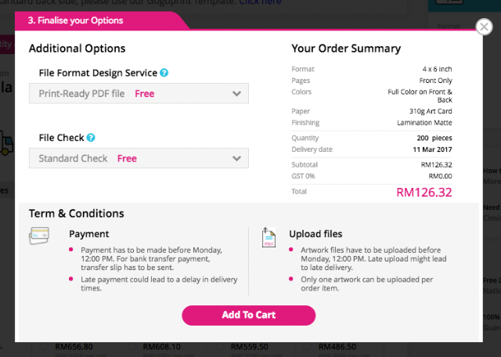Pick the RM559.50 price option
Image resolution: width=501 pixels, height=357 pixels.
click(x=250, y=346)
